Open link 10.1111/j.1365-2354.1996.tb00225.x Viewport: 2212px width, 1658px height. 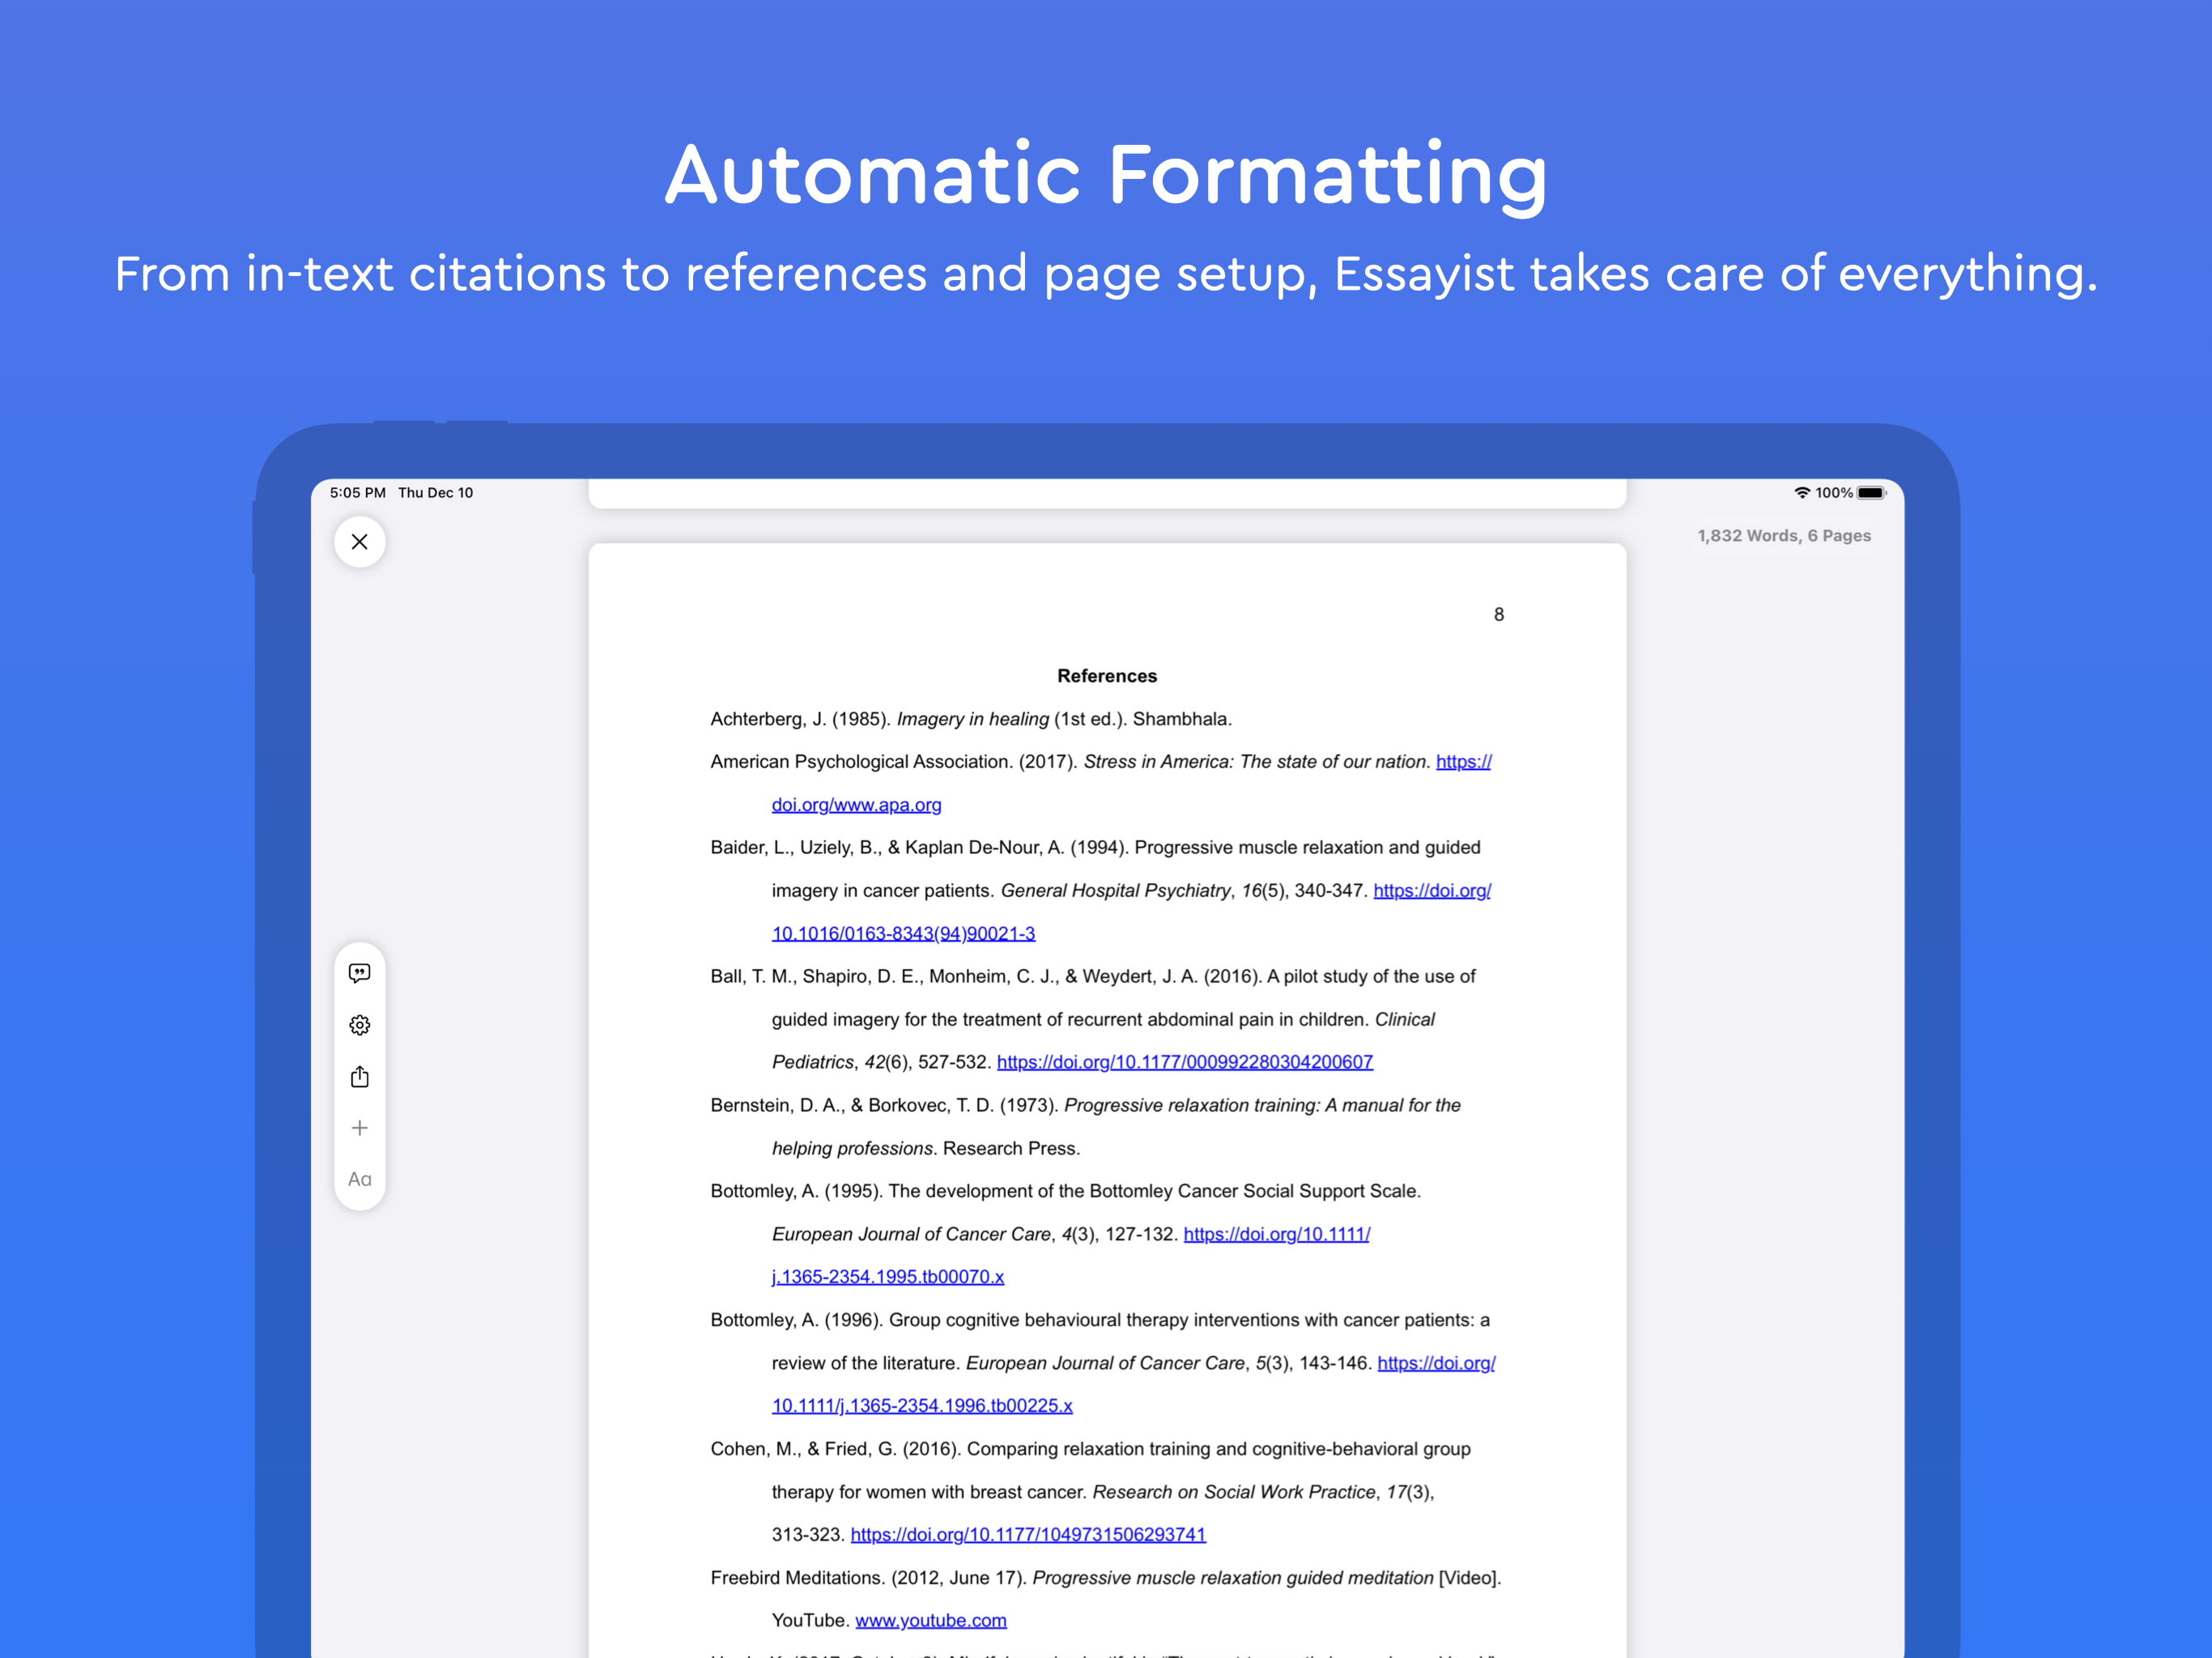921,1406
